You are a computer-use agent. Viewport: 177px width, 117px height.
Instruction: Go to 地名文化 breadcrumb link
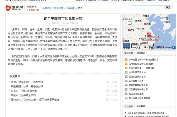point(47,8)
